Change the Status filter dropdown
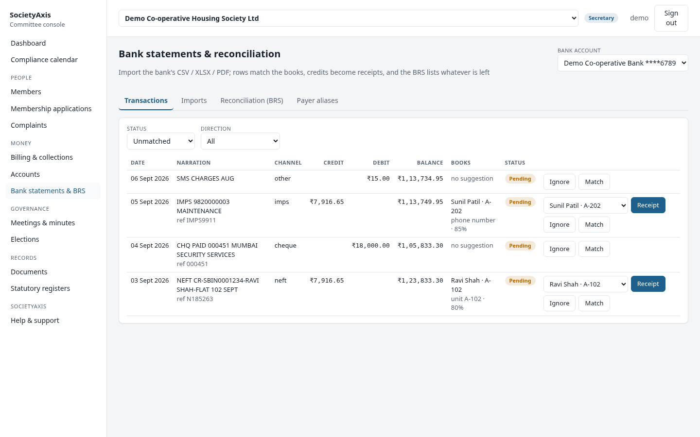 (x=161, y=141)
